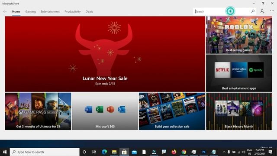Click the Prime Video logo tile

tap(239, 70)
